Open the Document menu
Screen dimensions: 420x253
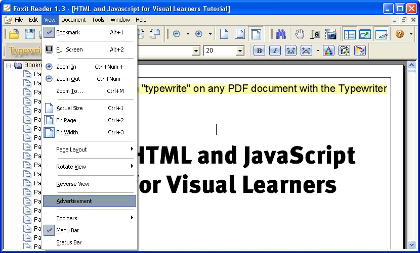[x=73, y=20]
